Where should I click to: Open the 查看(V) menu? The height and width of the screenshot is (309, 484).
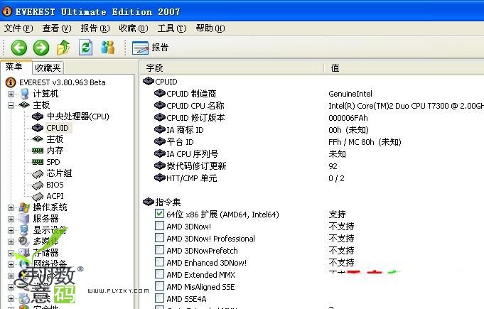click(57, 28)
